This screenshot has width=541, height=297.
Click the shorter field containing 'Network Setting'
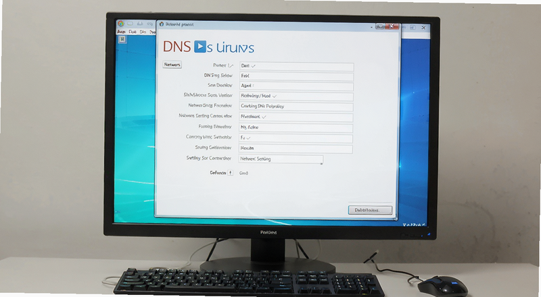point(281,159)
